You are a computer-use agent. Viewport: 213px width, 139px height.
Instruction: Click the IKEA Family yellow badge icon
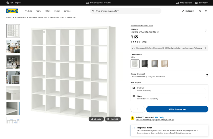coord(132,118)
